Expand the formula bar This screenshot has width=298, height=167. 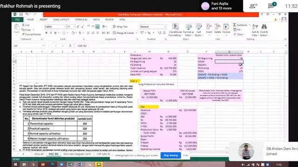[285, 45]
